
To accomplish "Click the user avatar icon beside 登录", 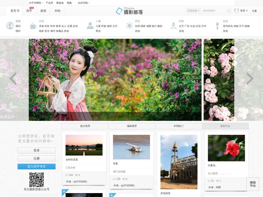I will [x=236, y=11].
